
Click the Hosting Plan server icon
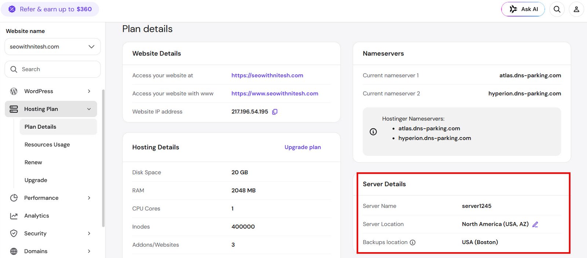[14, 109]
